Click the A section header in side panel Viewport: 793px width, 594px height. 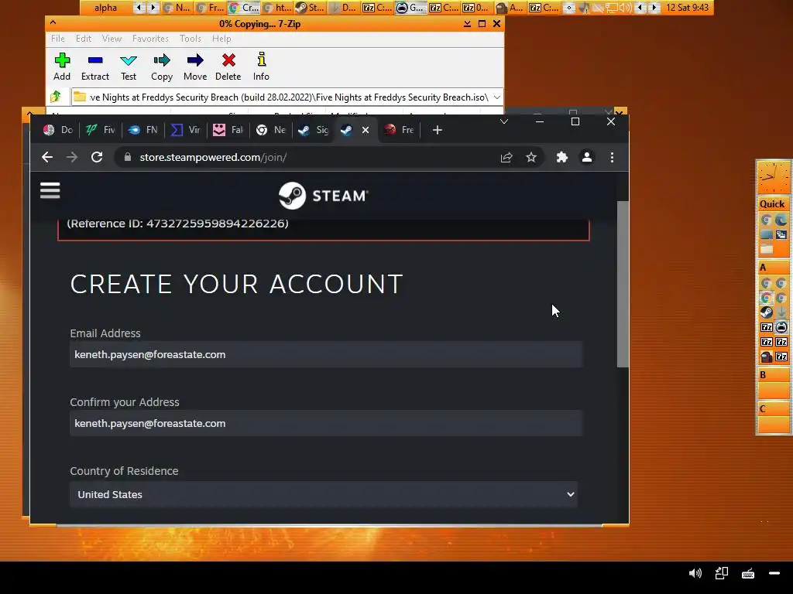(772, 268)
